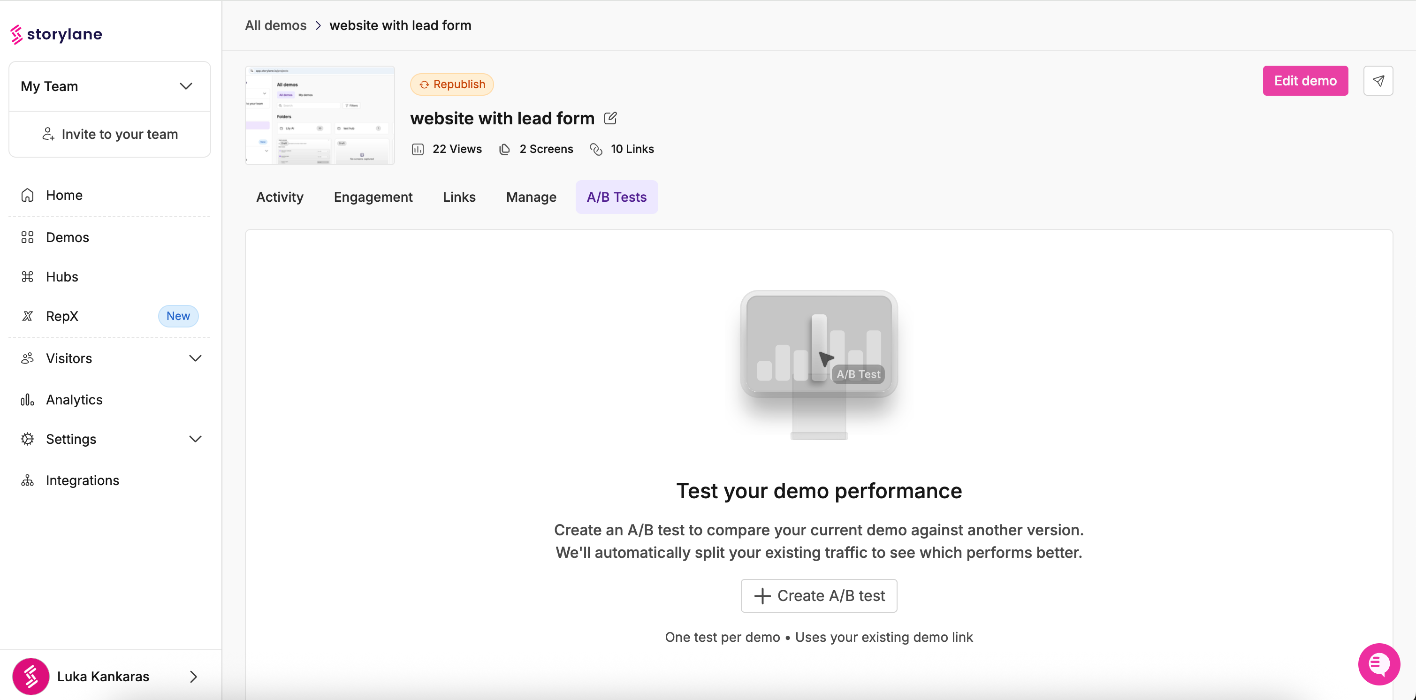1416x700 pixels.
Task: Click the Republish badge
Action: click(451, 84)
